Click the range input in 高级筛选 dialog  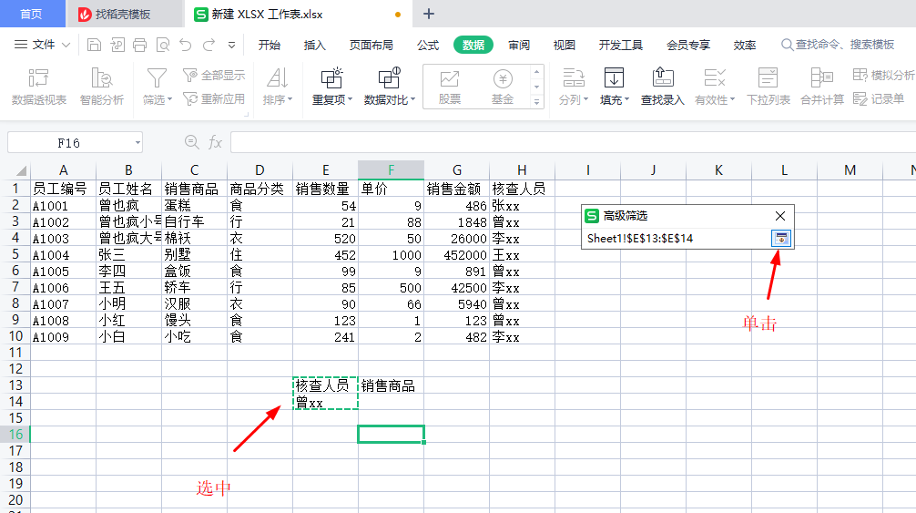[677, 239]
